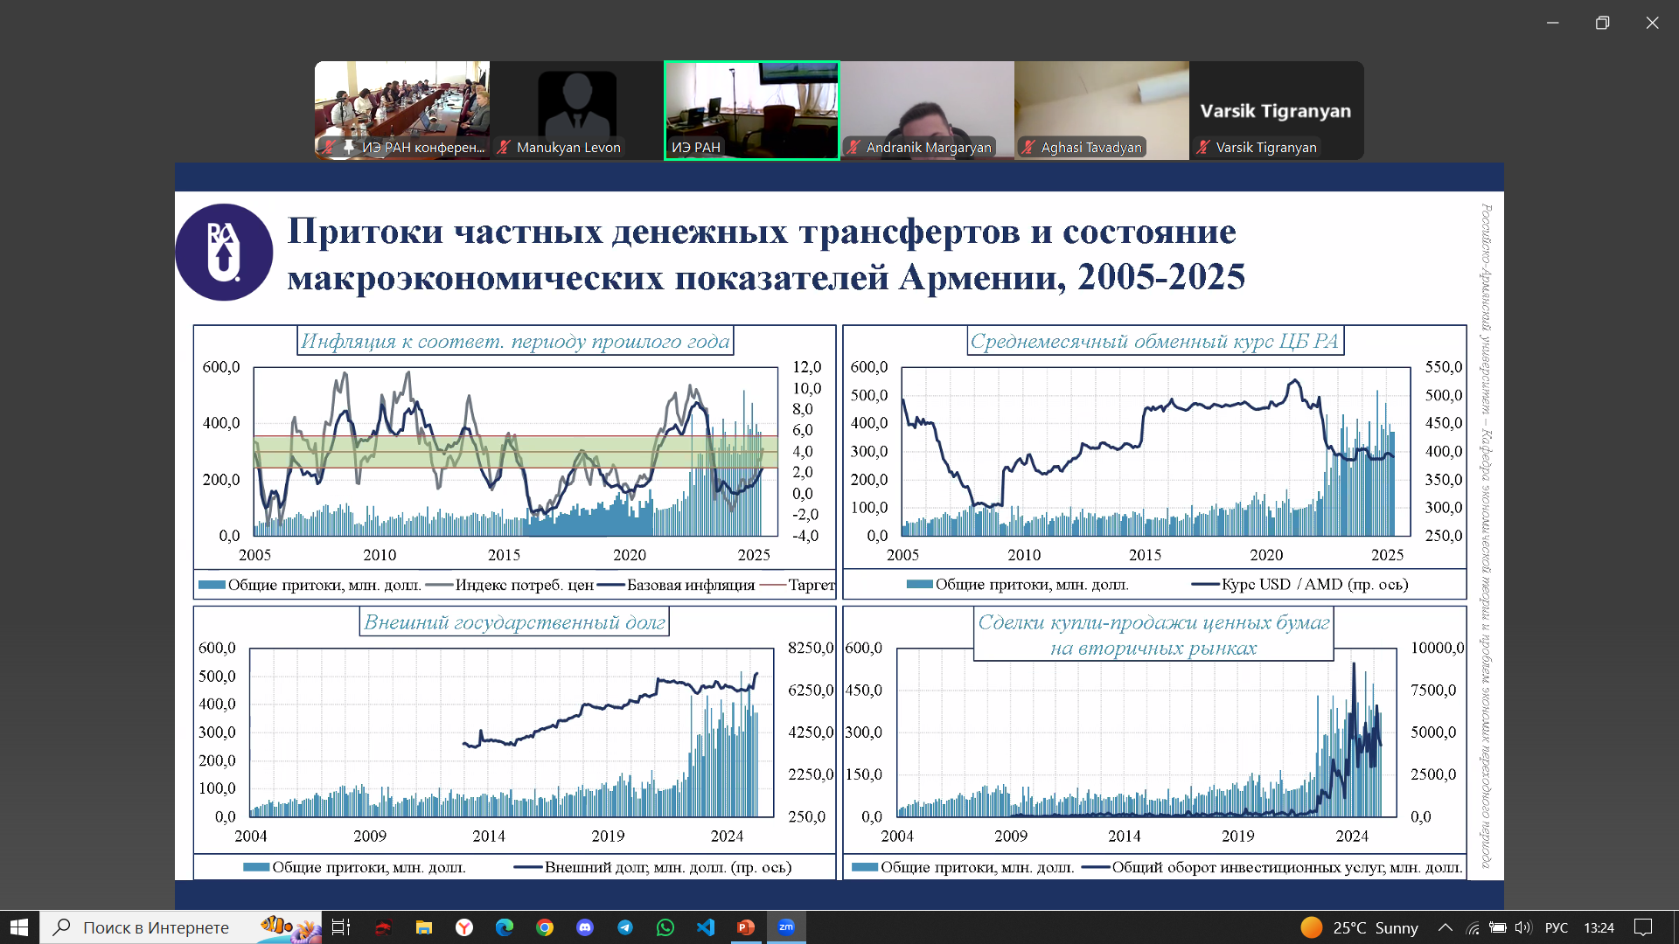
Task: Click muted mic icon on Aghasi Tavadyan
Action: pyautogui.click(x=1028, y=147)
